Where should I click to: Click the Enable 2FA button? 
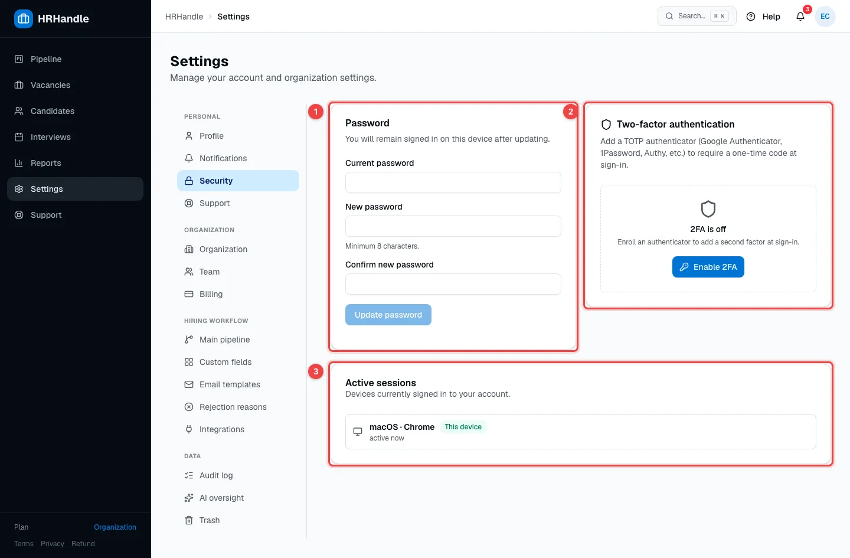[x=708, y=267]
